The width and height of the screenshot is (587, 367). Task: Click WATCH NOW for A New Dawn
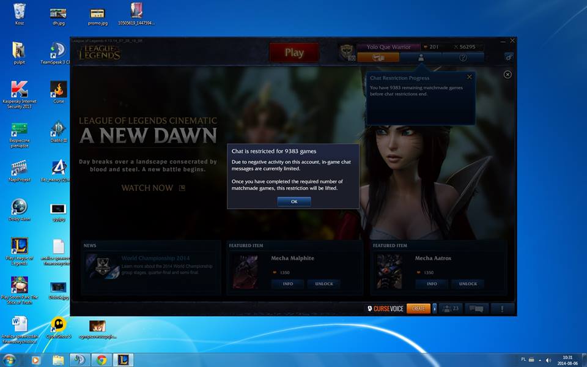[x=153, y=188]
